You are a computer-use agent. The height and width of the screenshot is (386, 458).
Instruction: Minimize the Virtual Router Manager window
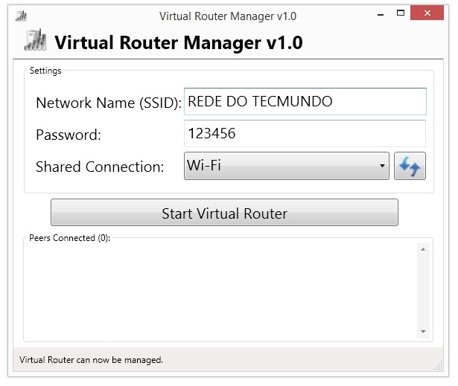pyautogui.click(x=381, y=13)
